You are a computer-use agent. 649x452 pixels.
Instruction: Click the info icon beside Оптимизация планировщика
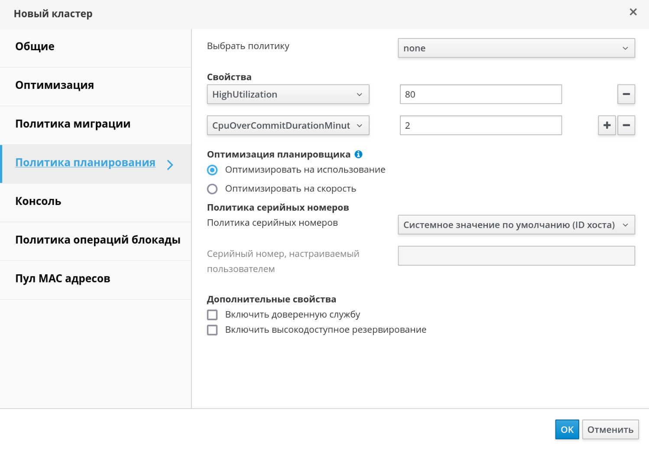point(358,154)
